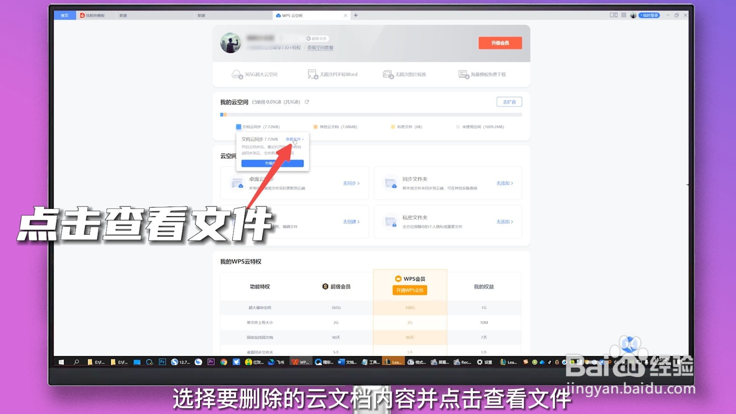Image resolution: width=736 pixels, height=414 pixels.
Task: Click the 无限次PDF转Word icon
Action: pyautogui.click(x=313, y=75)
